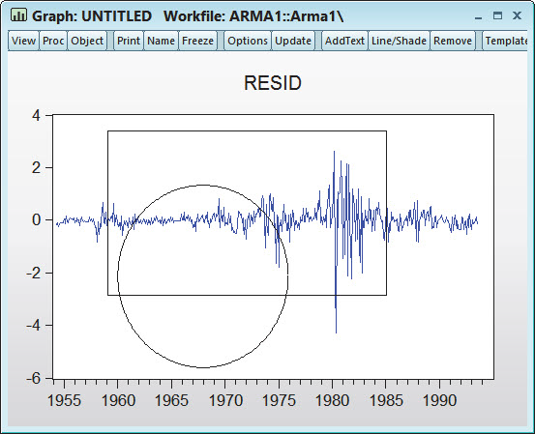Freeze the current graph

[x=198, y=41]
